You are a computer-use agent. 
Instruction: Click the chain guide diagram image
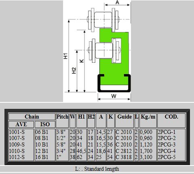click(97, 51)
